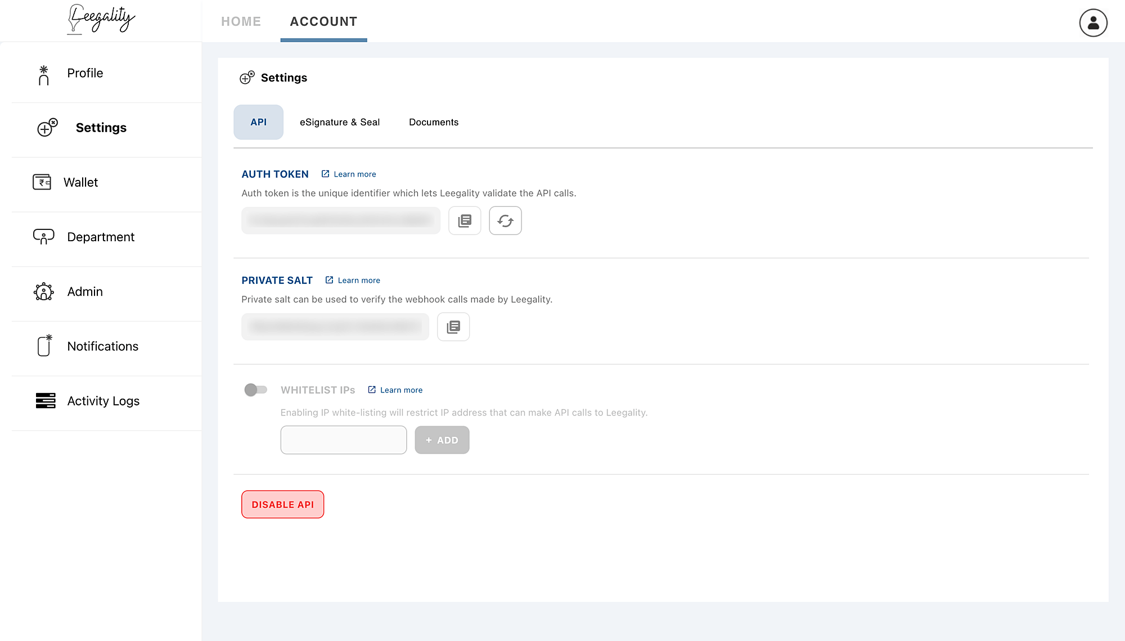Switch to eSignature & Seal tab

339,123
